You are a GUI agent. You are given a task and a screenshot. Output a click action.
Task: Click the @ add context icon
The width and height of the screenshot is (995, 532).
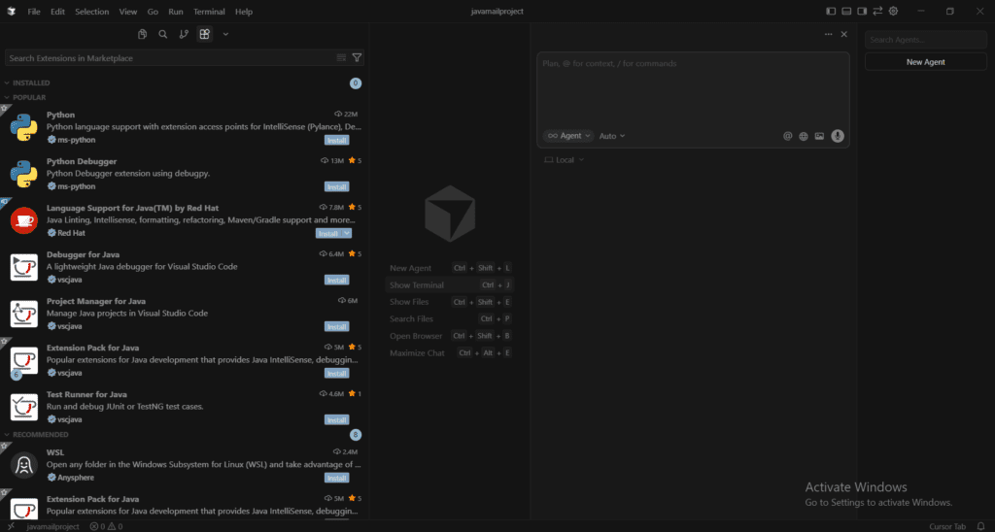coord(787,136)
